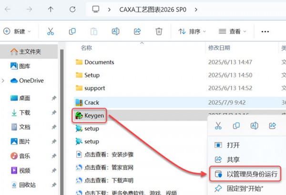Select 点击查看：下载声明 shortcut
The width and height of the screenshot is (286, 195).
tap(104, 180)
